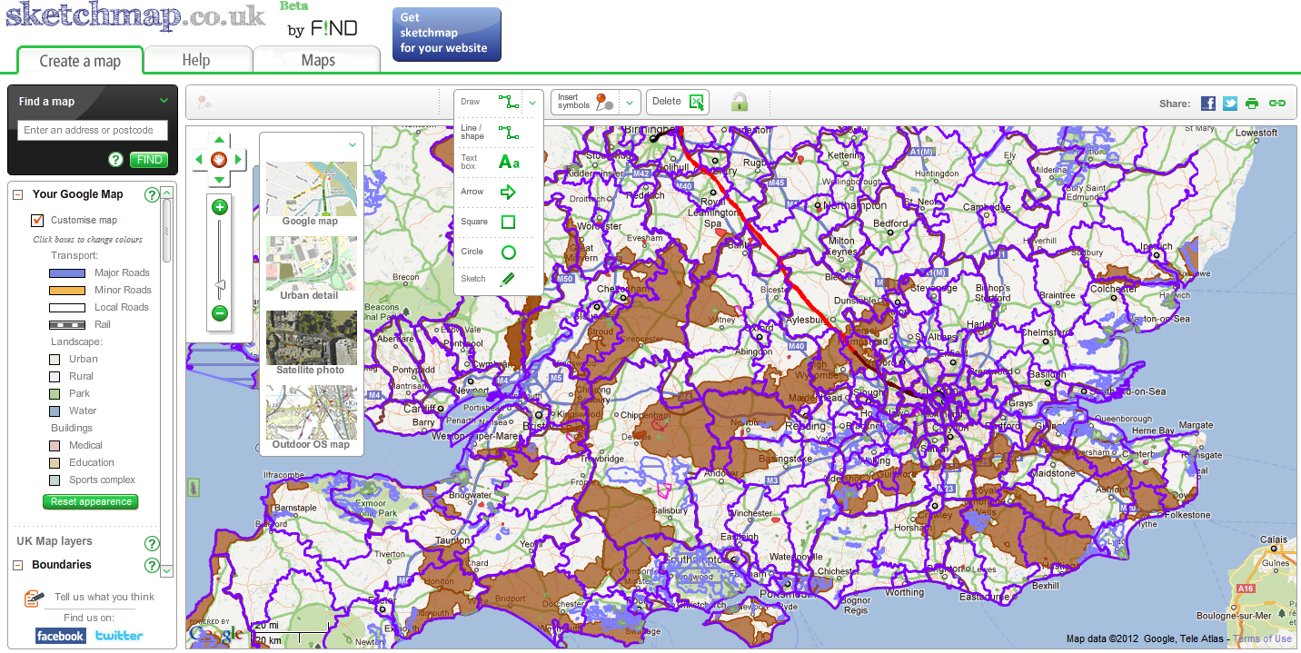Click the padlock to lock the map
Screen dimensions: 1301x653
739,102
